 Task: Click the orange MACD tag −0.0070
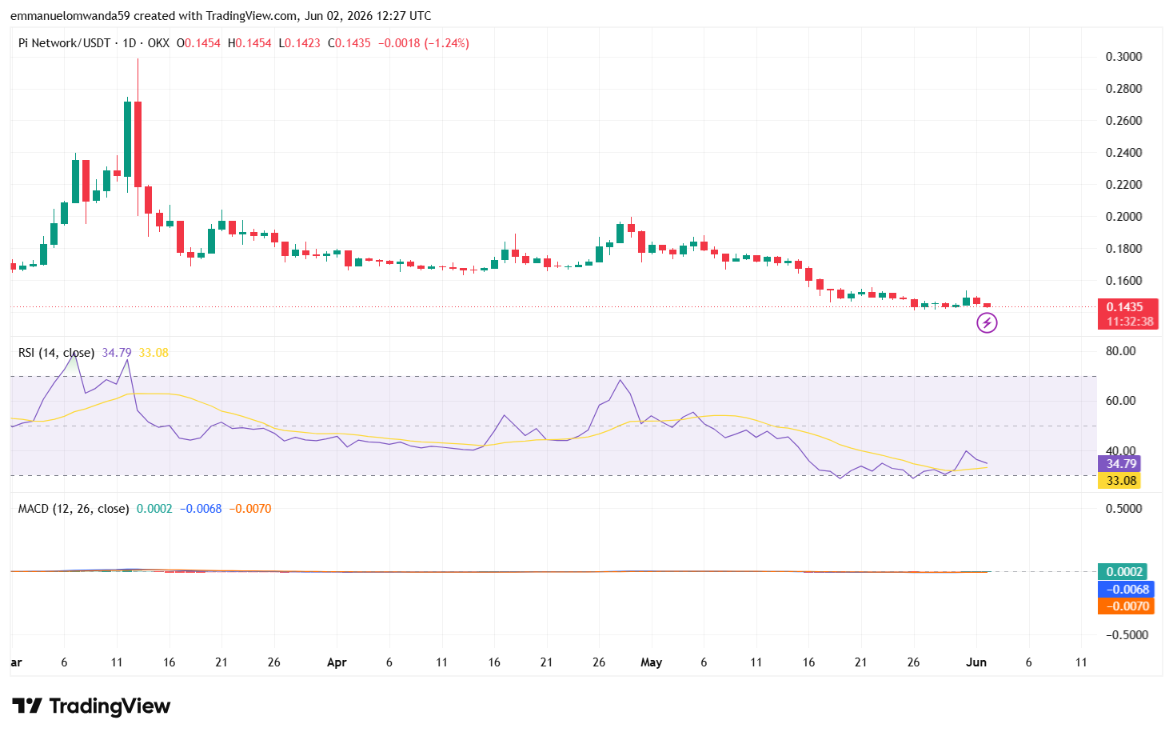pyautogui.click(x=1126, y=606)
